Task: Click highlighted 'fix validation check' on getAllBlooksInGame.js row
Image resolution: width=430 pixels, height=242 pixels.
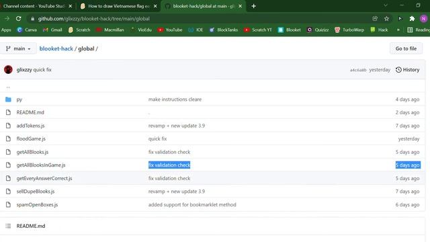Action: [169, 165]
